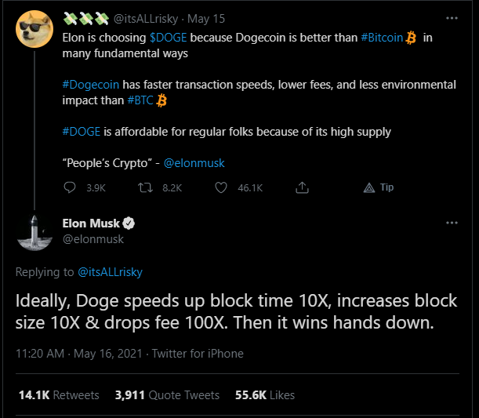Click the Tip triangle icon
Image resolution: width=479 pixels, height=418 pixels.
click(x=369, y=187)
